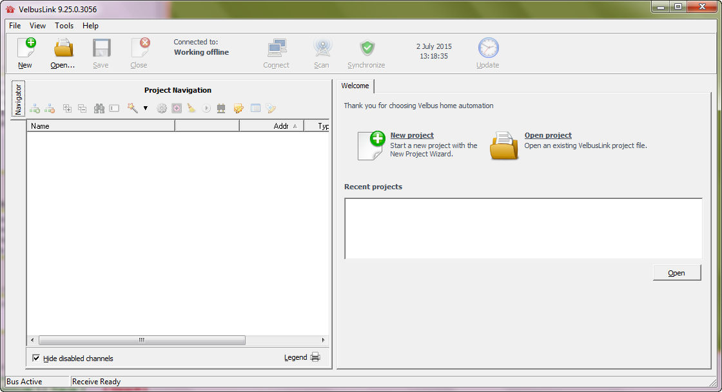Viewport: 722px width, 392px height.
Task: Add a new module in Project Navigation
Action: pyautogui.click(x=34, y=108)
